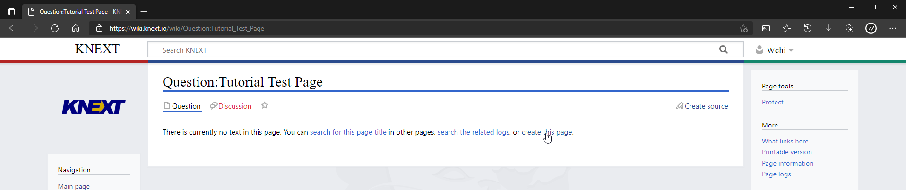
Task: Toggle the watchlist star icon
Action: point(265,105)
